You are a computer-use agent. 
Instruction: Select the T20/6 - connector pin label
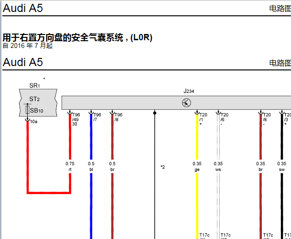pos(225,119)
